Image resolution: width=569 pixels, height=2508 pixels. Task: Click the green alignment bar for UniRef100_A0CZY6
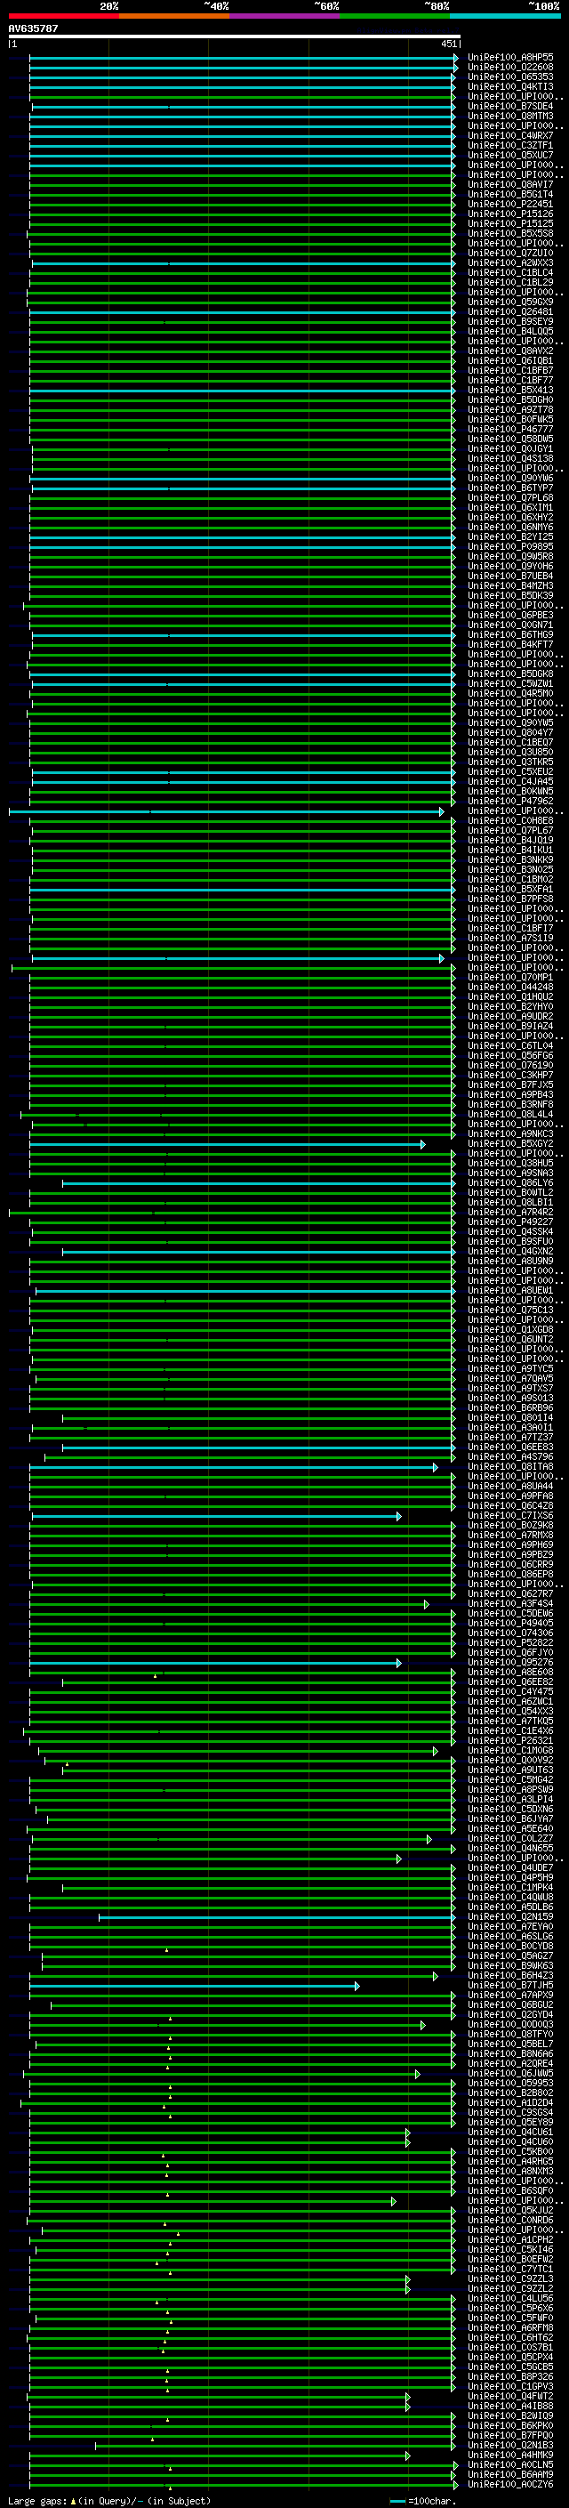244,2485
